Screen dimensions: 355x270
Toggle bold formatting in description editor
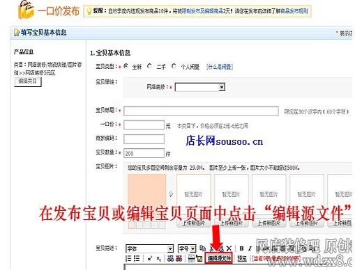click(x=241, y=248)
